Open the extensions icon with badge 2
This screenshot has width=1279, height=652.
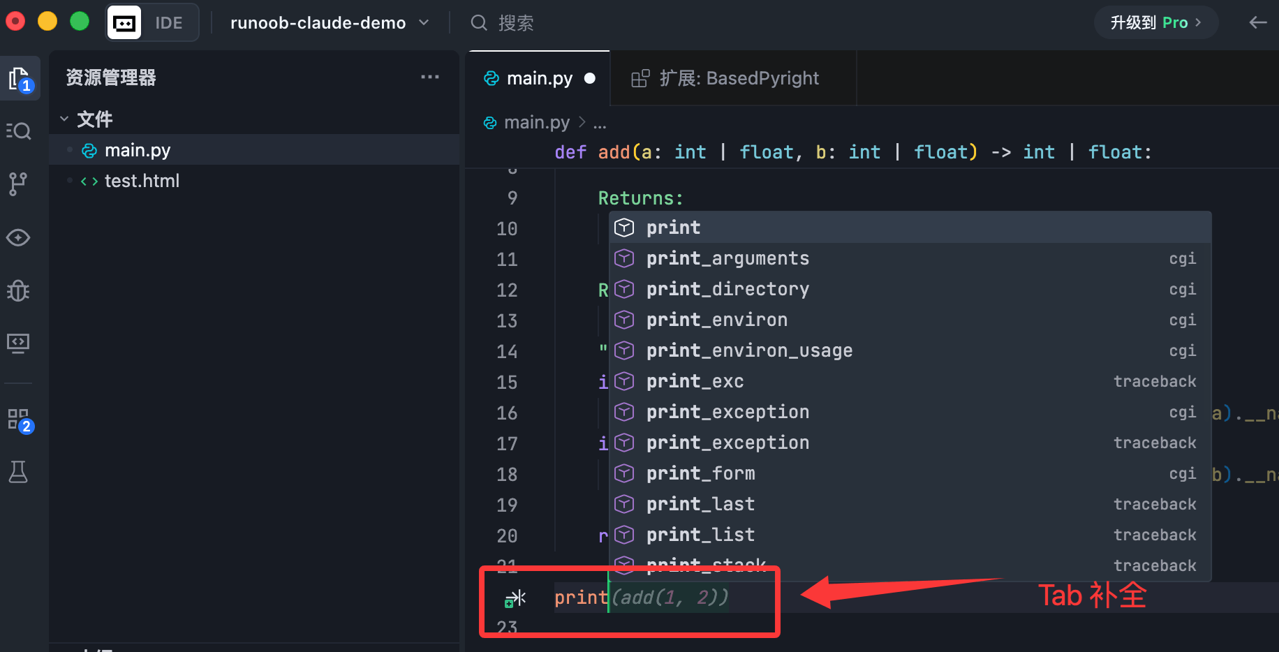19,420
